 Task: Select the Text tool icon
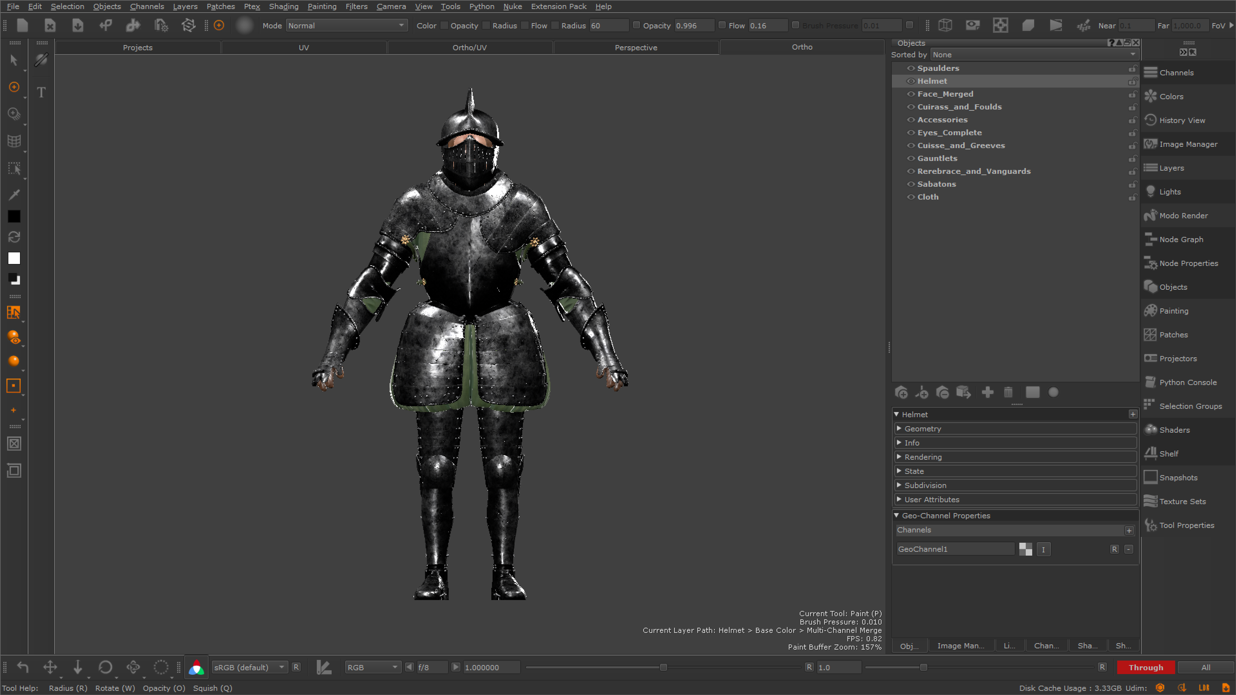[x=41, y=92]
